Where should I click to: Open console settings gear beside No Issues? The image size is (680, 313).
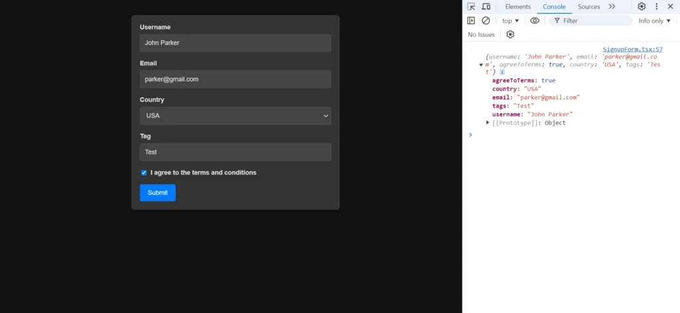coord(511,34)
